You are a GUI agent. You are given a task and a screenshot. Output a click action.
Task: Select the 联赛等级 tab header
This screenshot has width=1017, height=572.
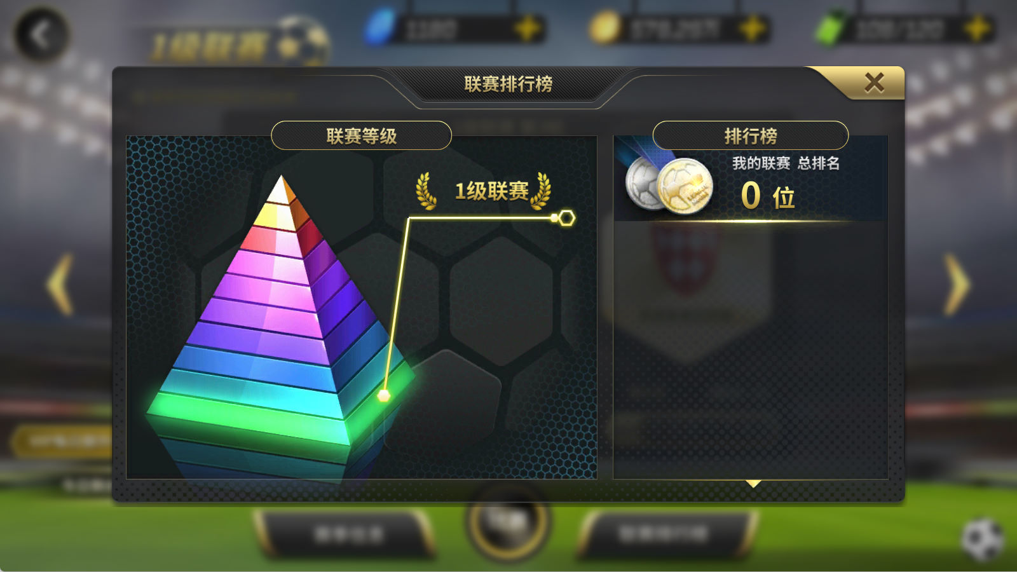point(361,135)
